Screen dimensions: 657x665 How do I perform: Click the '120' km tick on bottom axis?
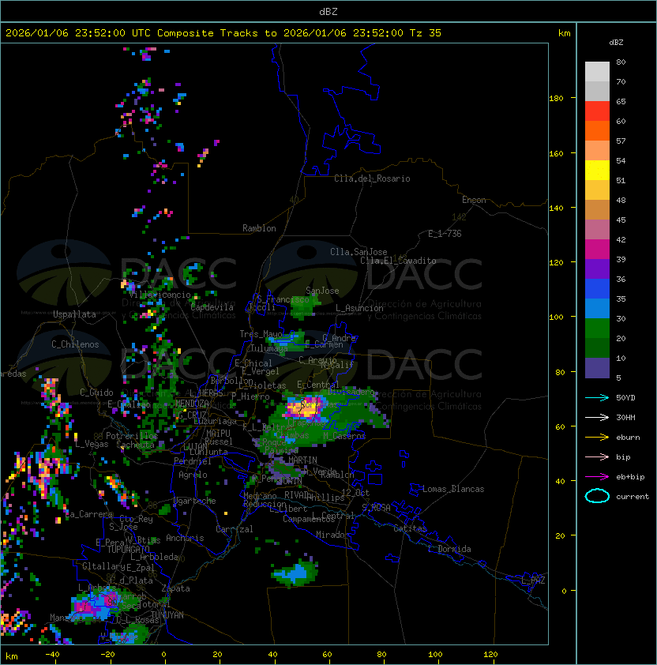pyautogui.click(x=490, y=655)
